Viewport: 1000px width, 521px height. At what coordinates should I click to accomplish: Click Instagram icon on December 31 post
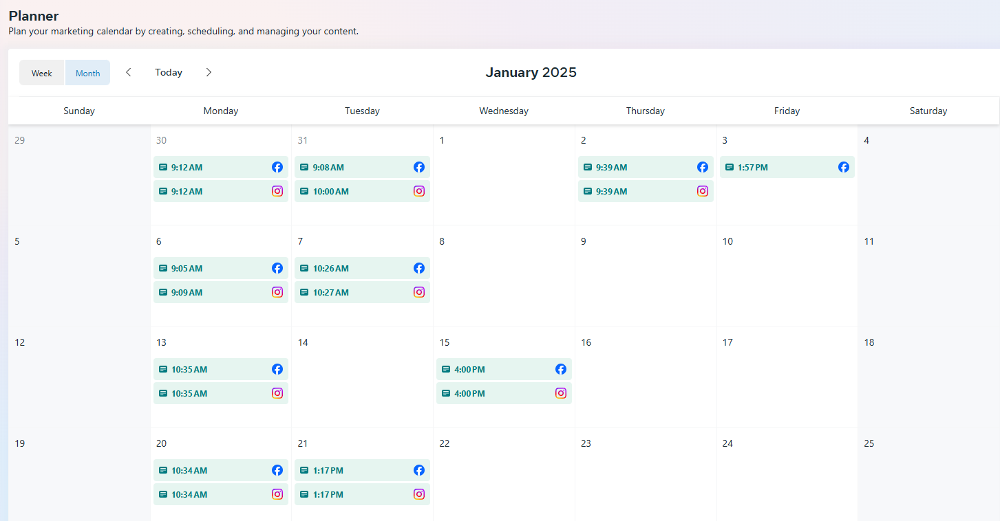[x=419, y=191]
